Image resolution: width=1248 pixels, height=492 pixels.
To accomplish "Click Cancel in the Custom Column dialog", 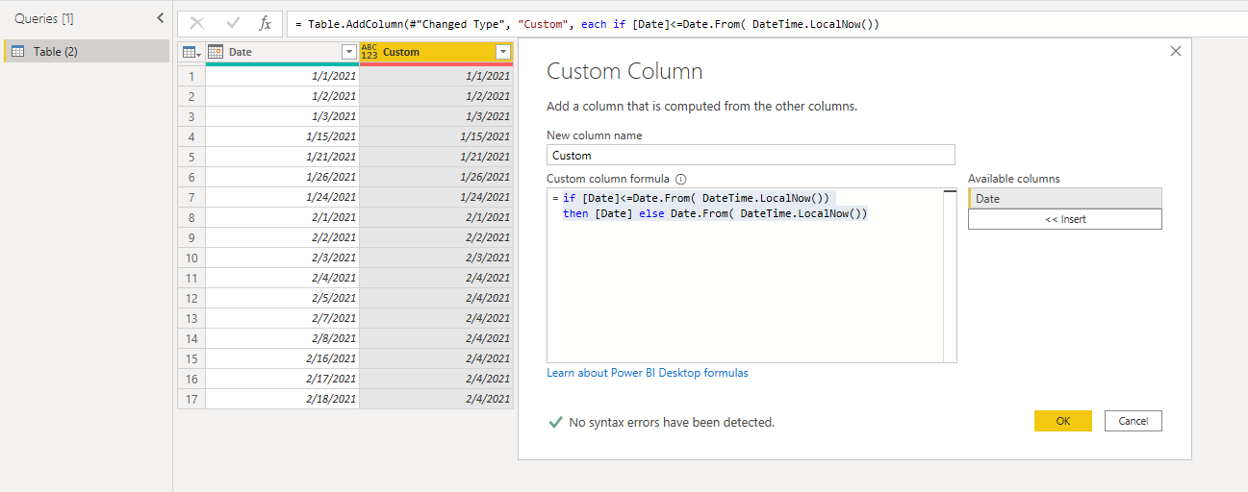I will 1133,421.
